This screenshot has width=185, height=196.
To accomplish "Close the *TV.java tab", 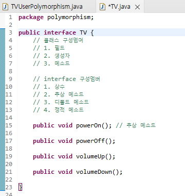I will click(137, 7).
